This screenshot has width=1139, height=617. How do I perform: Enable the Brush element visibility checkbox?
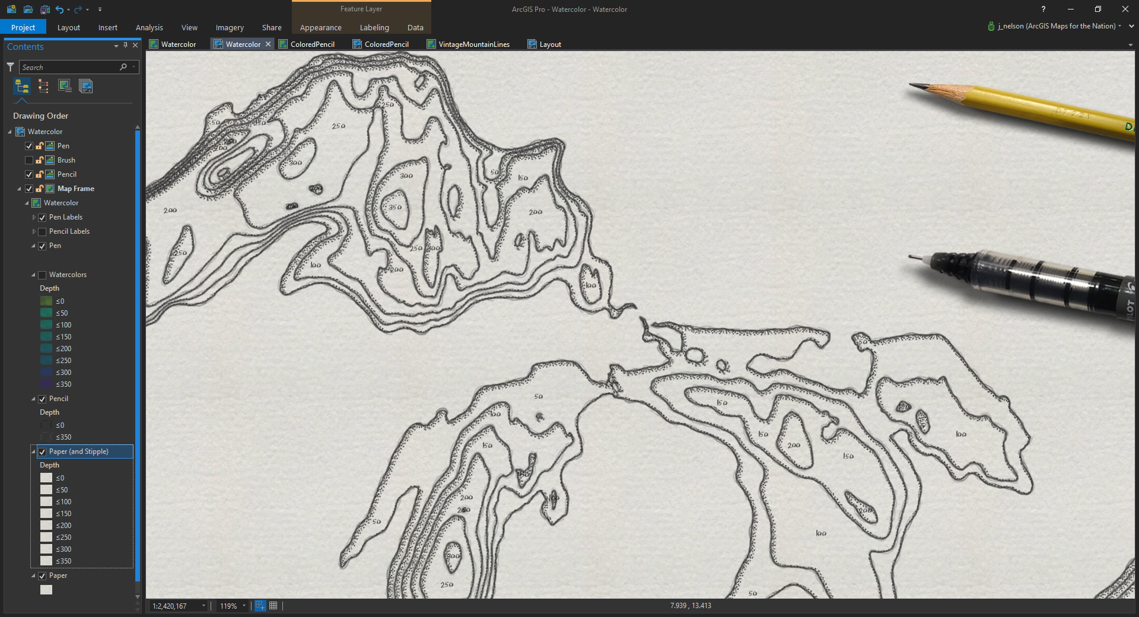[29, 160]
